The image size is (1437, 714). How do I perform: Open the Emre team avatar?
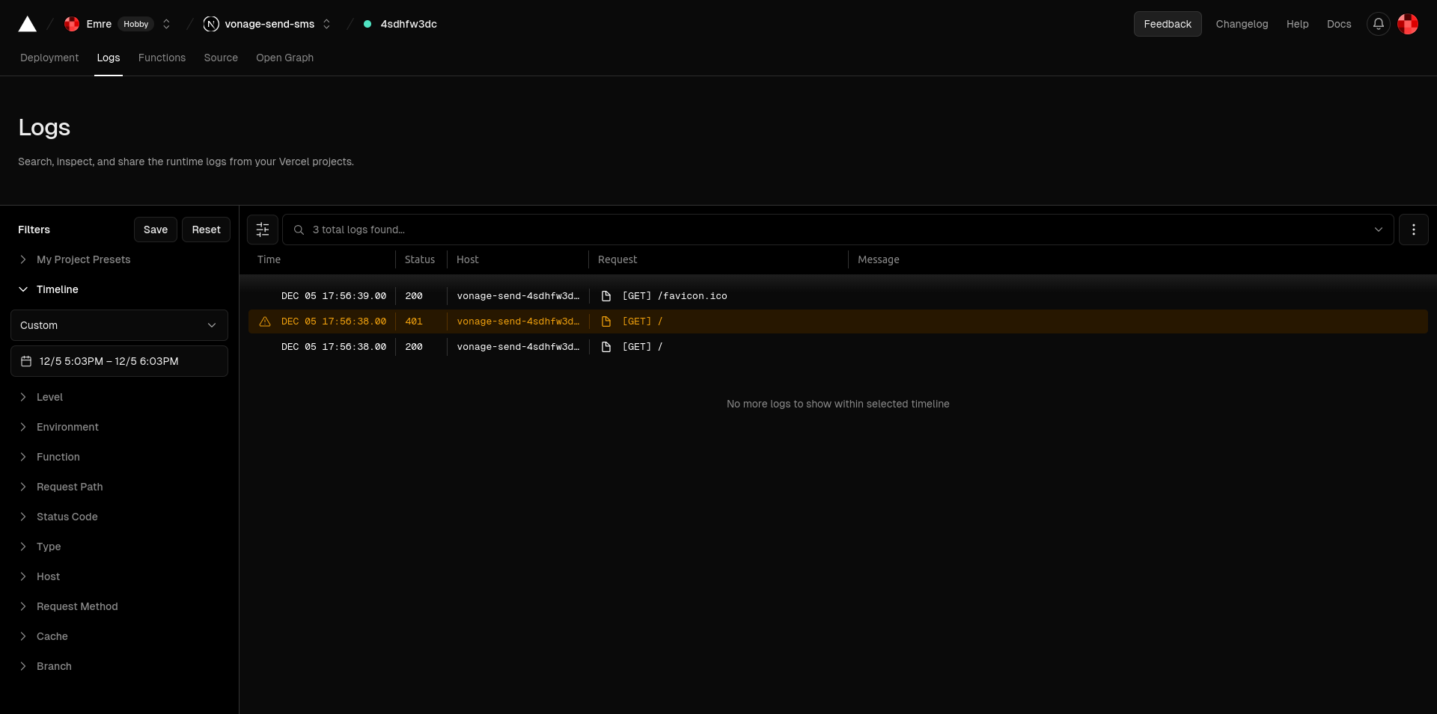(x=72, y=24)
